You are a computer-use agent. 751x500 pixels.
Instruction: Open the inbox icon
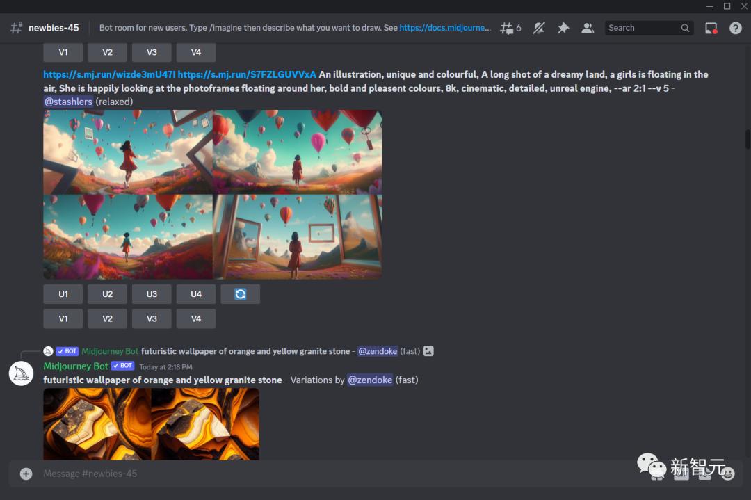(x=711, y=28)
